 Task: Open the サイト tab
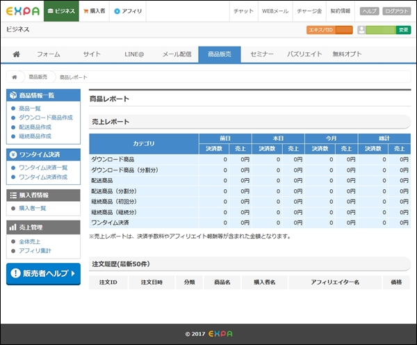[x=92, y=54]
